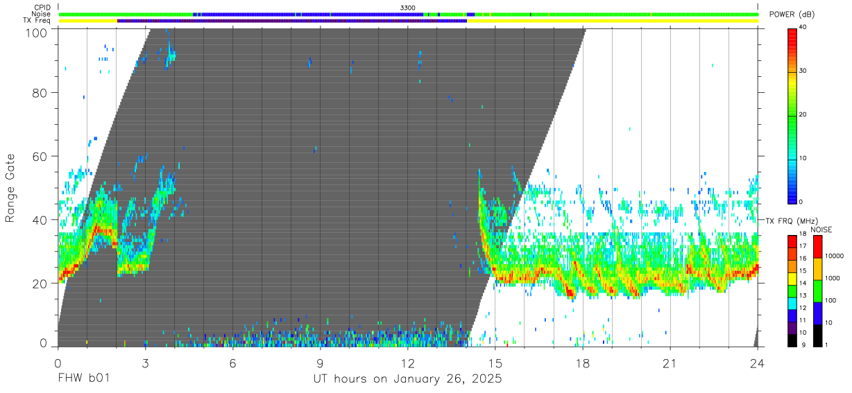The height and width of the screenshot is (393, 852).
Task: Click the 3 tick on the UT hours axis
Action: pyautogui.click(x=145, y=363)
